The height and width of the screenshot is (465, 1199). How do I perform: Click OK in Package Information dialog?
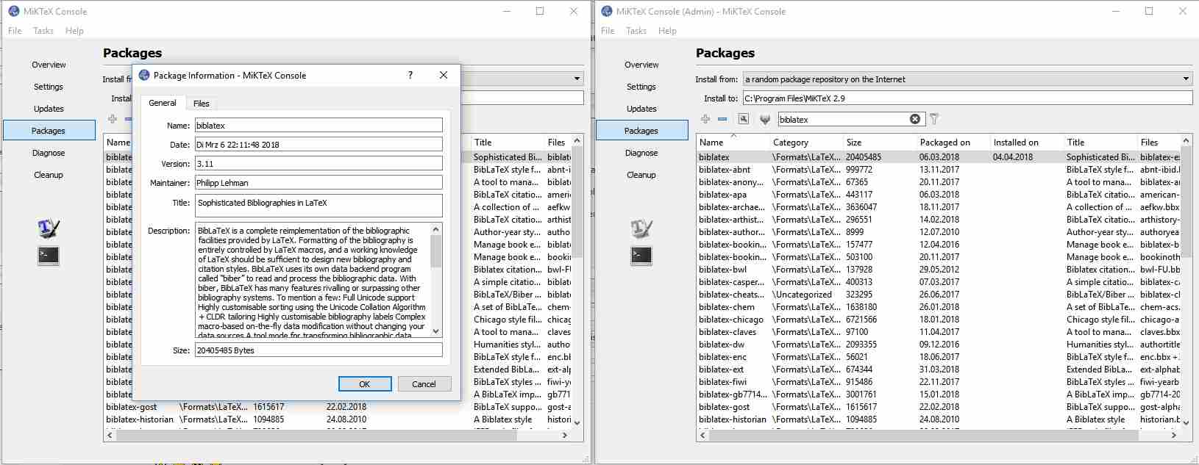[365, 384]
